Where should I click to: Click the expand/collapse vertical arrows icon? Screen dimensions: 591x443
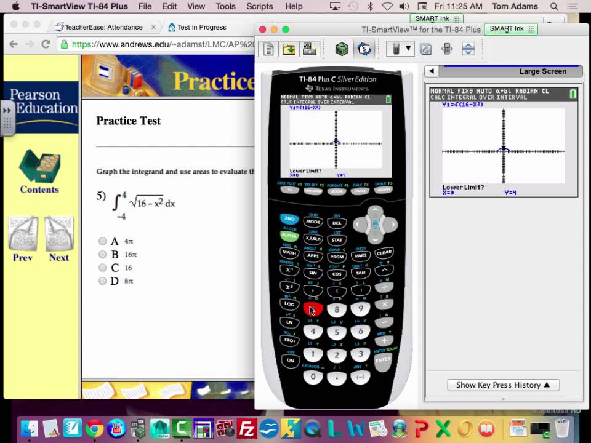pyautogui.click(x=468, y=49)
